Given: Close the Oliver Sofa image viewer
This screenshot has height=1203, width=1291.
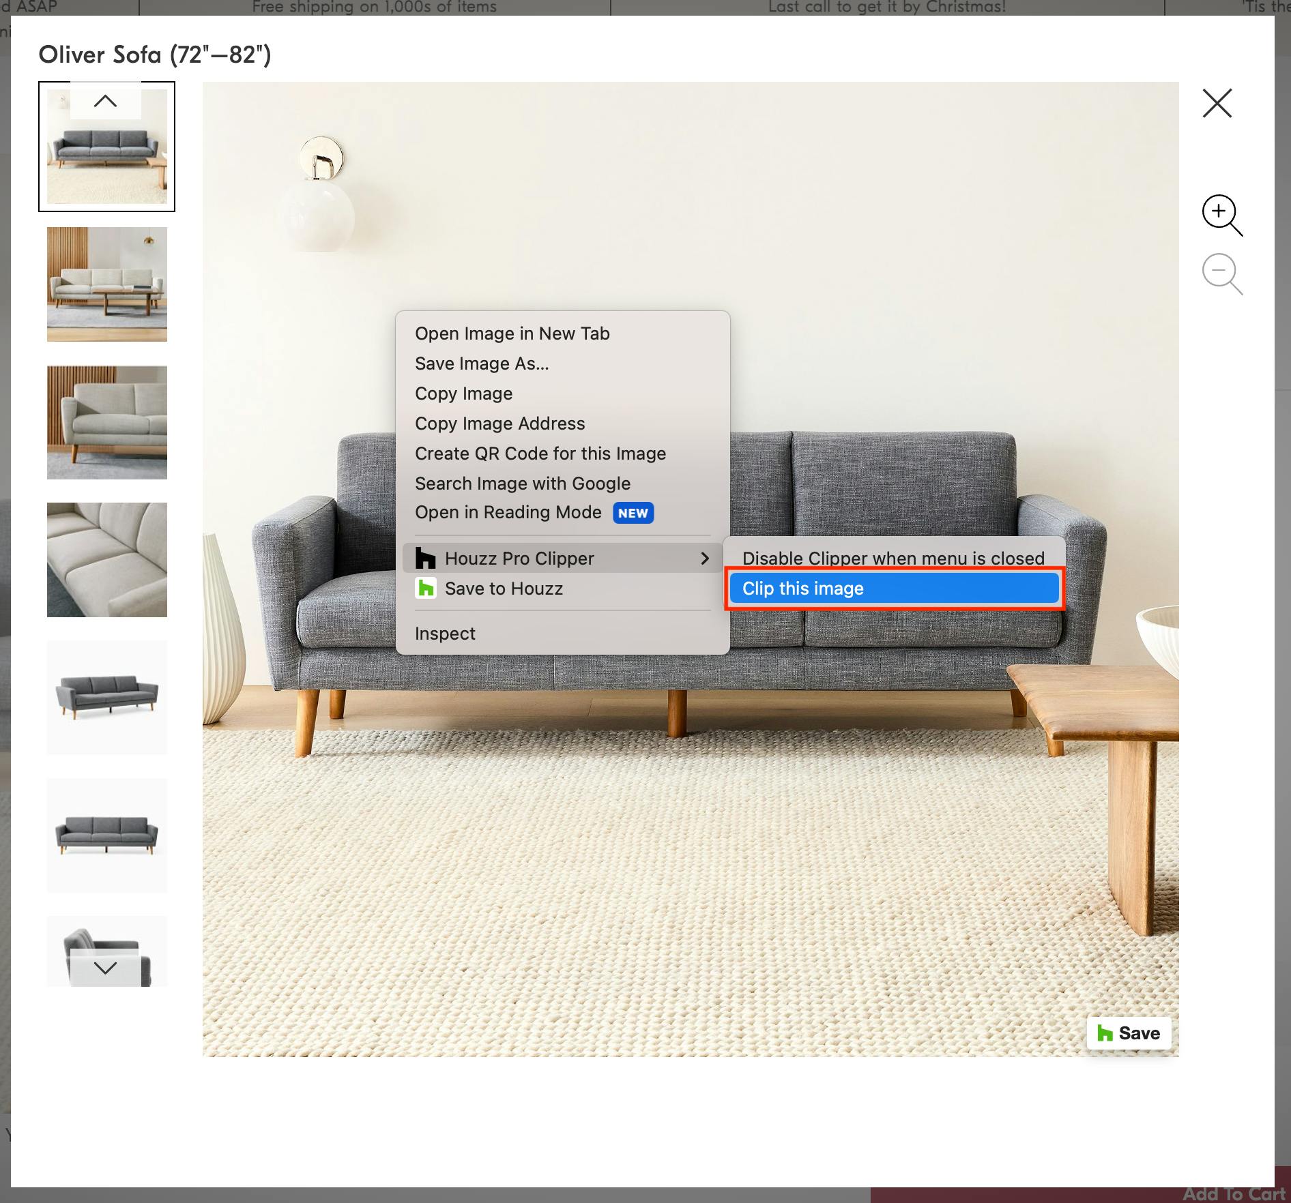Looking at the screenshot, I should (x=1217, y=104).
